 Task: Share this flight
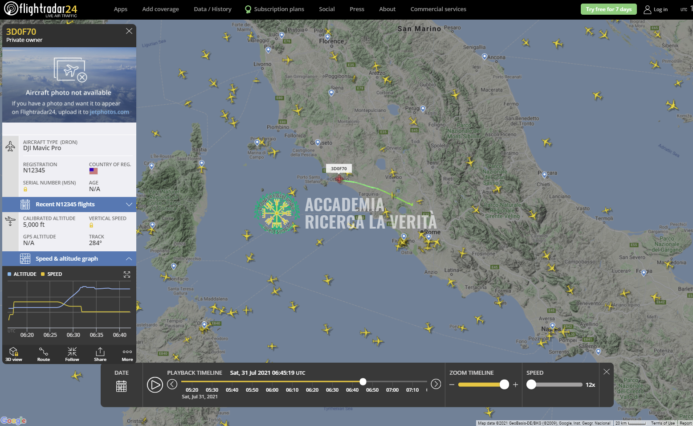pyautogui.click(x=100, y=354)
